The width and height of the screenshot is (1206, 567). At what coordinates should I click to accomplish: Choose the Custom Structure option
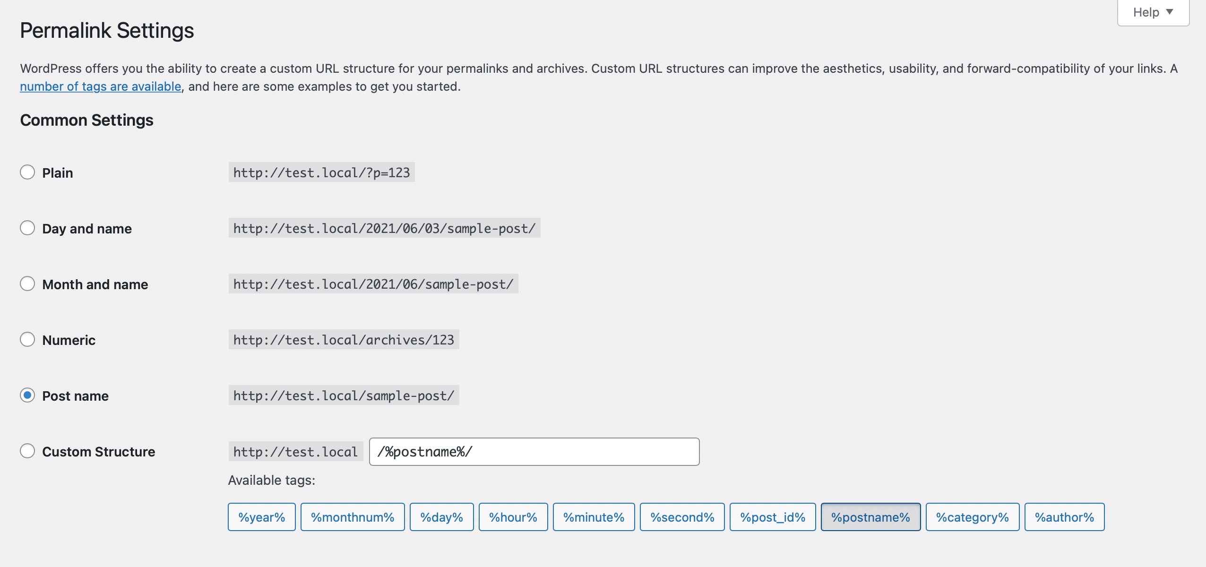pyautogui.click(x=27, y=451)
